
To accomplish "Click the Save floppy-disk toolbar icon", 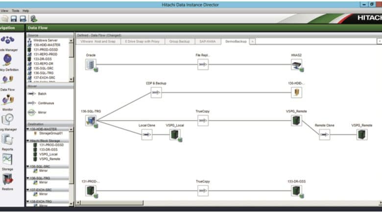I will (14, 19).
